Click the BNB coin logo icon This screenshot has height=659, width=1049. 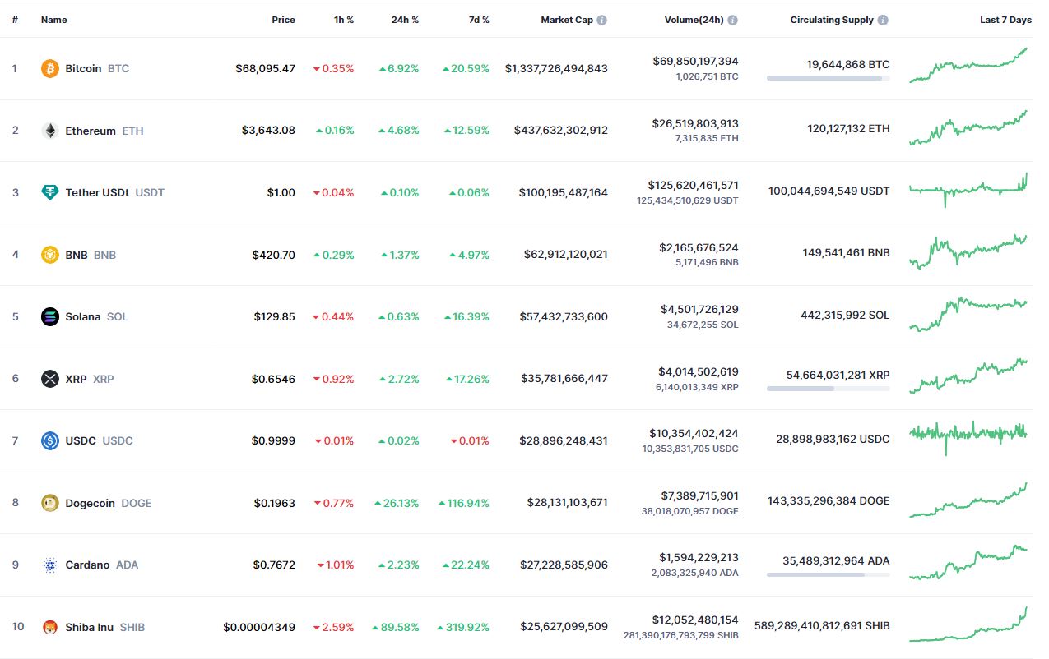click(x=50, y=255)
